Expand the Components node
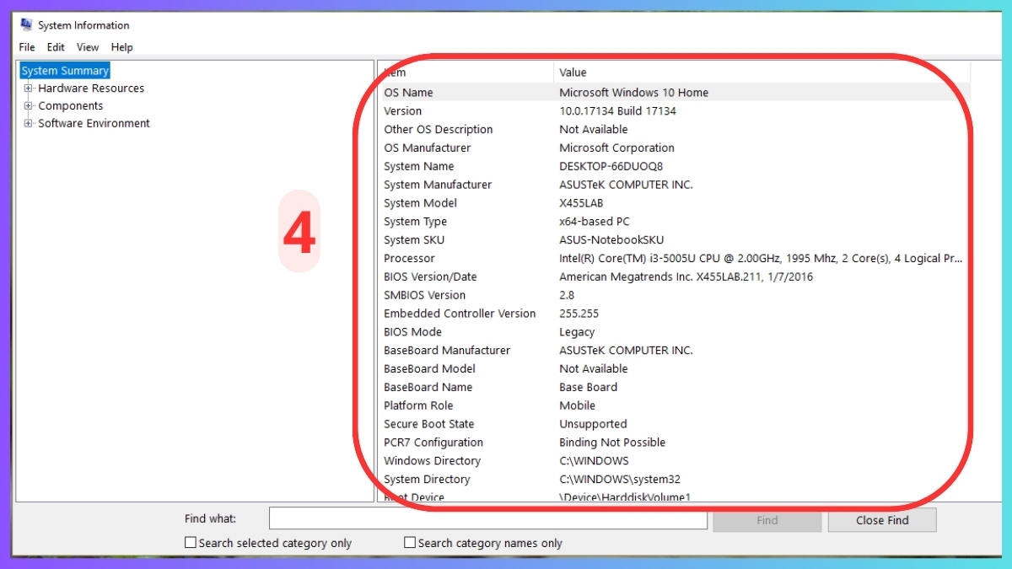Image resolution: width=1012 pixels, height=569 pixels. pyautogui.click(x=29, y=106)
